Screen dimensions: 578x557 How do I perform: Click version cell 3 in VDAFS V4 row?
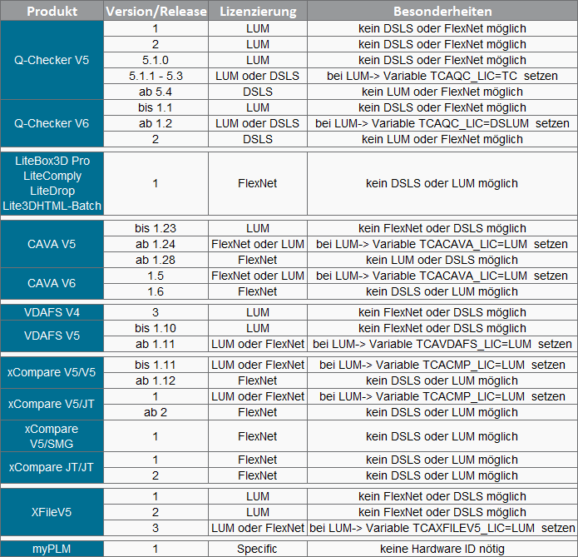(156, 312)
